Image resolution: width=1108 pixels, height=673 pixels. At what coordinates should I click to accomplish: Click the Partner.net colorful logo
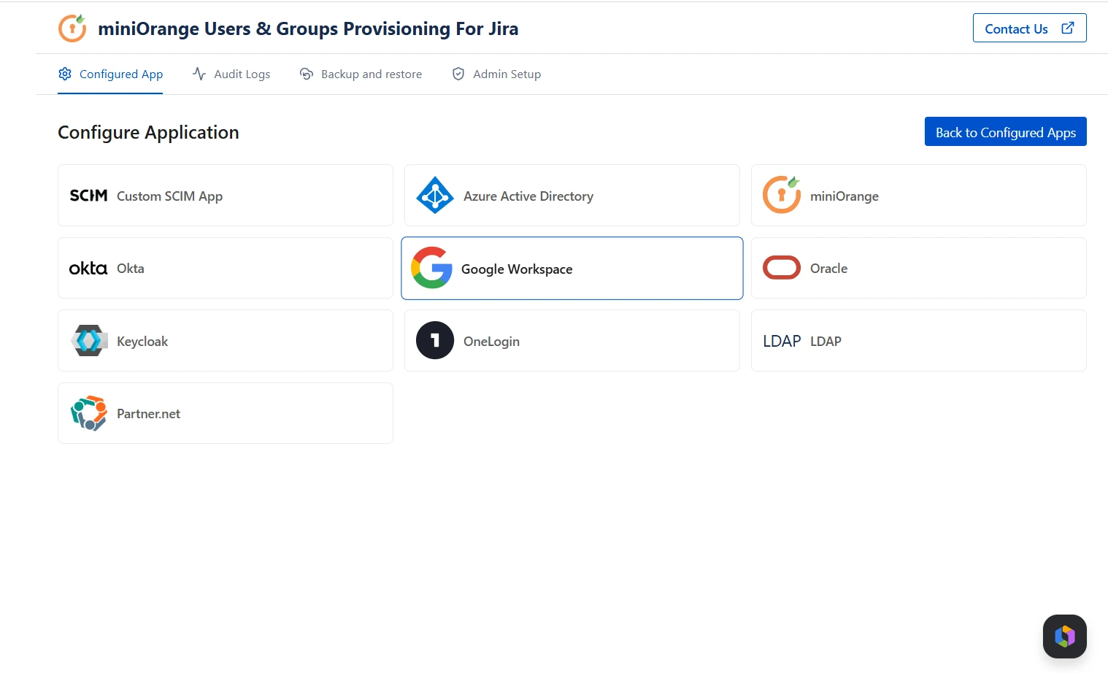tap(89, 413)
